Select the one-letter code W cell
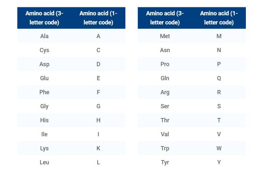The height and width of the screenshot is (179, 271). coord(219,148)
